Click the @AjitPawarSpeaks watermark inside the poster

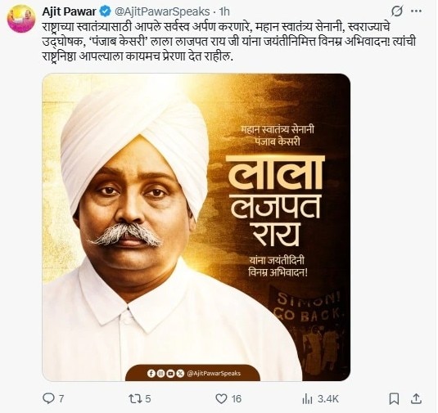pos(214,374)
